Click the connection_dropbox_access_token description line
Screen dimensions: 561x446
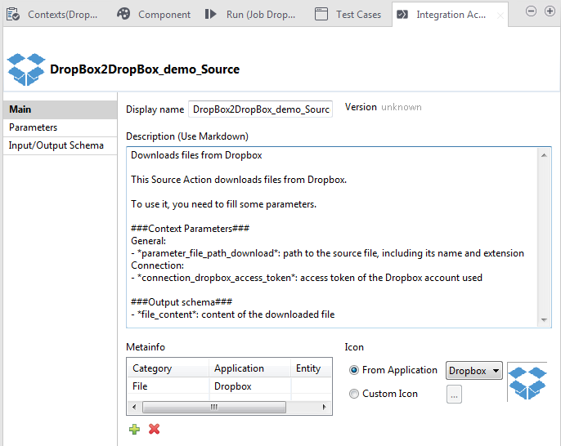[307, 278]
